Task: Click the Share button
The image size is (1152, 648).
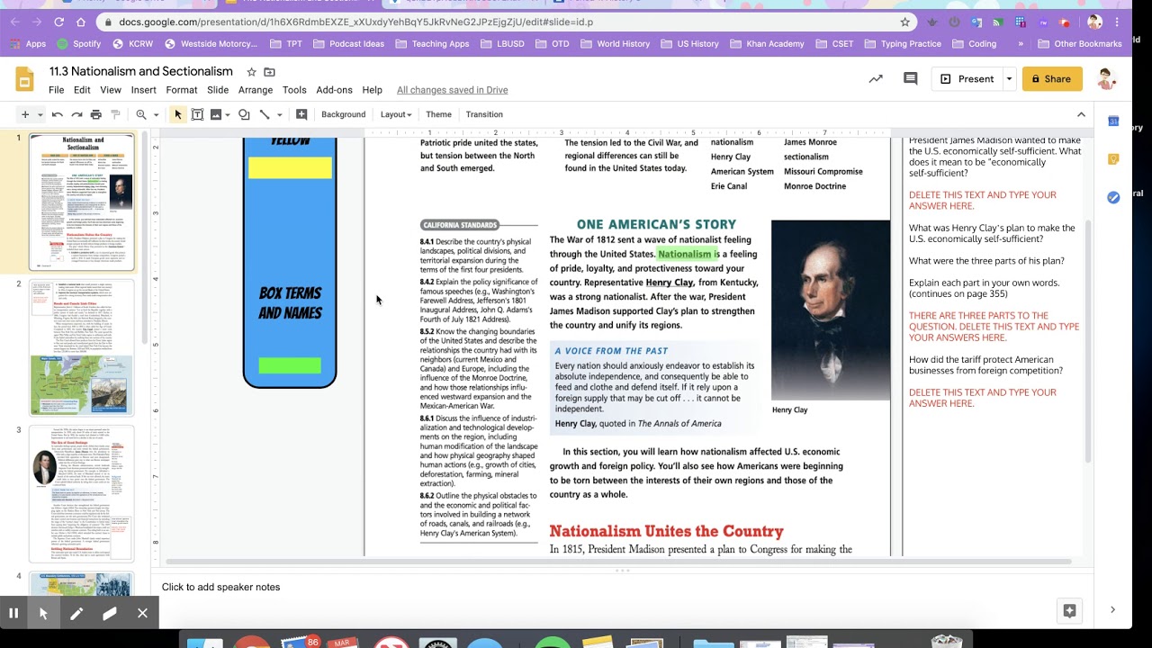Action: (1052, 79)
